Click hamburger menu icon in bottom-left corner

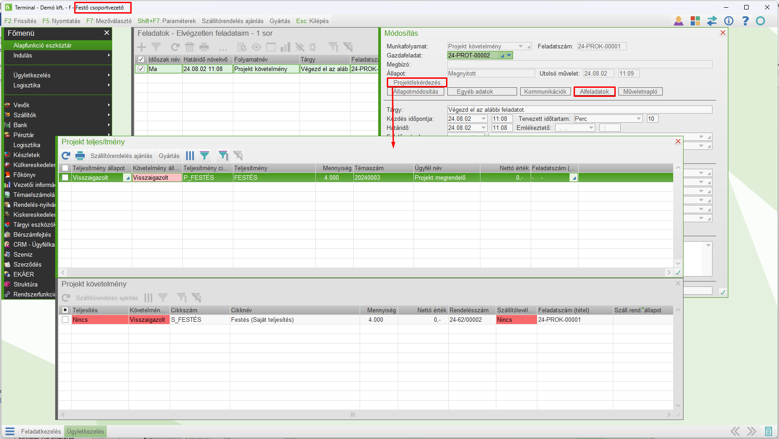point(10,431)
